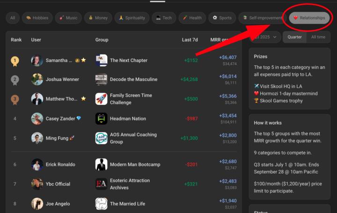This screenshot has width=337, height=213.
Task: Click the User column header
Action: (x=36, y=40)
